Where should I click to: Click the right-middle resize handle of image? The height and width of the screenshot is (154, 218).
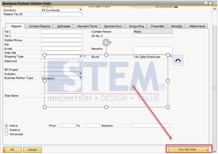click(x=168, y=81)
